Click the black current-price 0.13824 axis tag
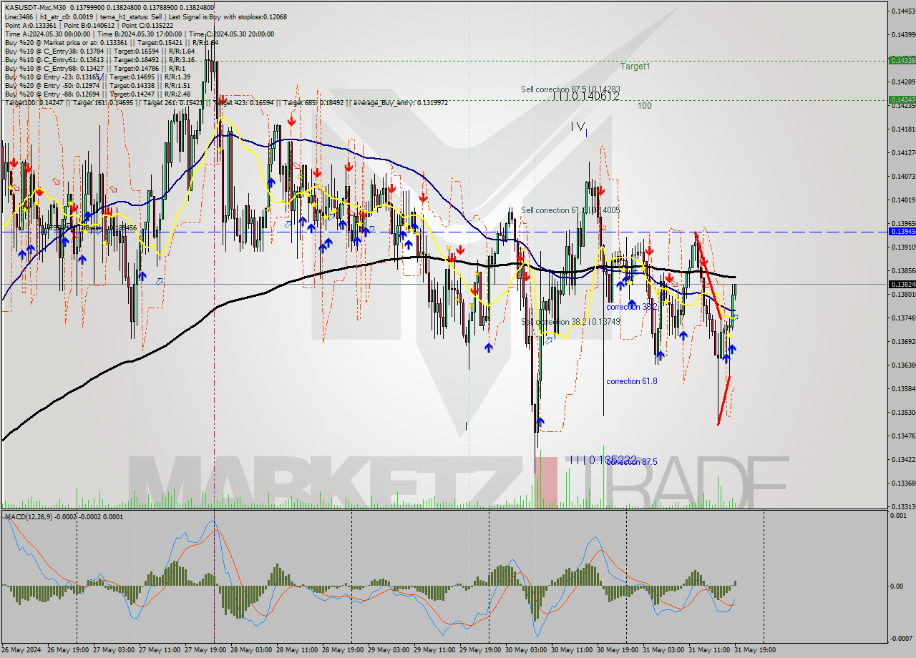This screenshot has width=916, height=658. coord(901,285)
